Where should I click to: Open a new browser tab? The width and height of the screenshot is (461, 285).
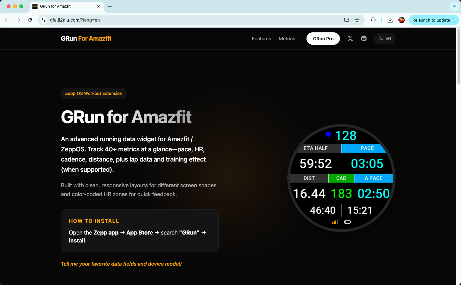[110, 6]
